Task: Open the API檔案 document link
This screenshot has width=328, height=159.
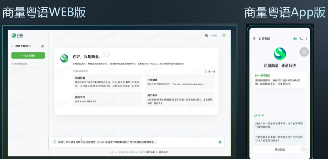Action: click(211, 36)
